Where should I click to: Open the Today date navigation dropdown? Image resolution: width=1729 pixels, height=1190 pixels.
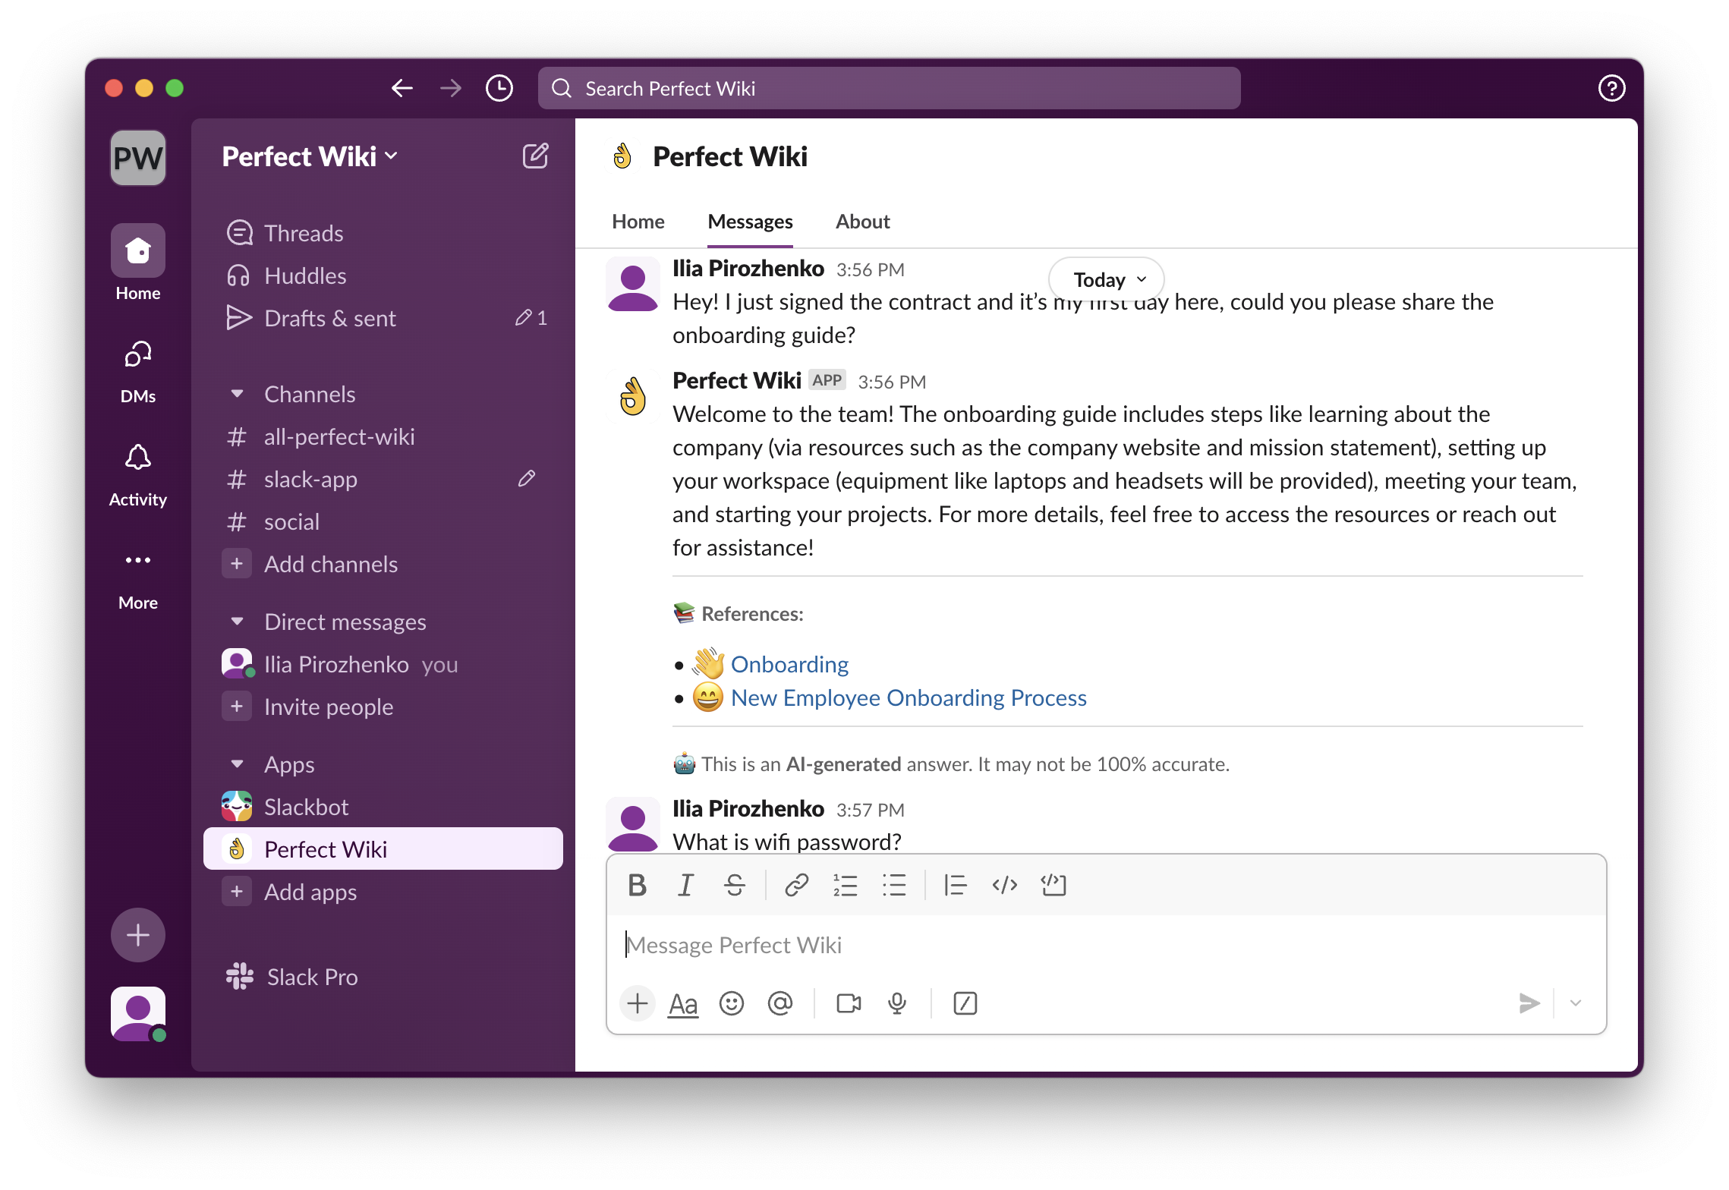pyautogui.click(x=1105, y=279)
